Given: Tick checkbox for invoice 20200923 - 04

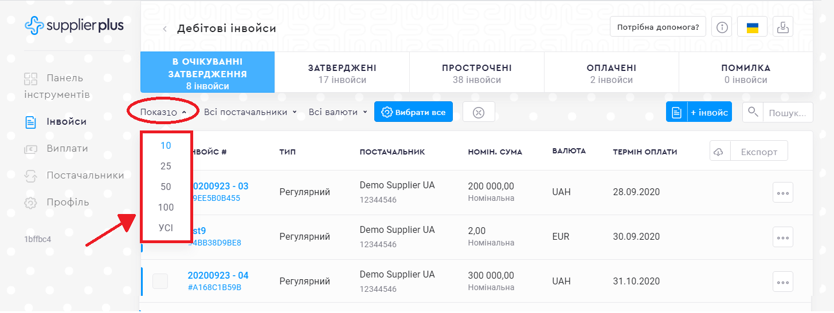Looking at the screenshot, I should (x=160, y=281).
